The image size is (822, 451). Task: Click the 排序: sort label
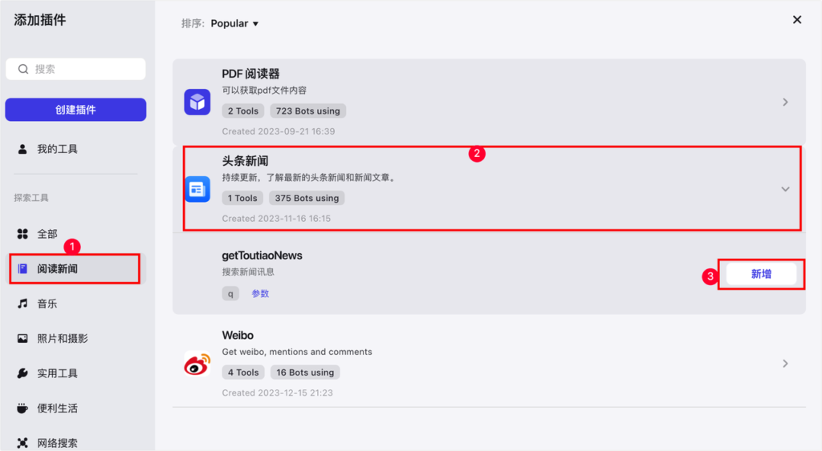[x=193, y=23]
